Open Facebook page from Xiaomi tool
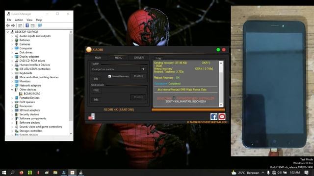 [214, 116]
